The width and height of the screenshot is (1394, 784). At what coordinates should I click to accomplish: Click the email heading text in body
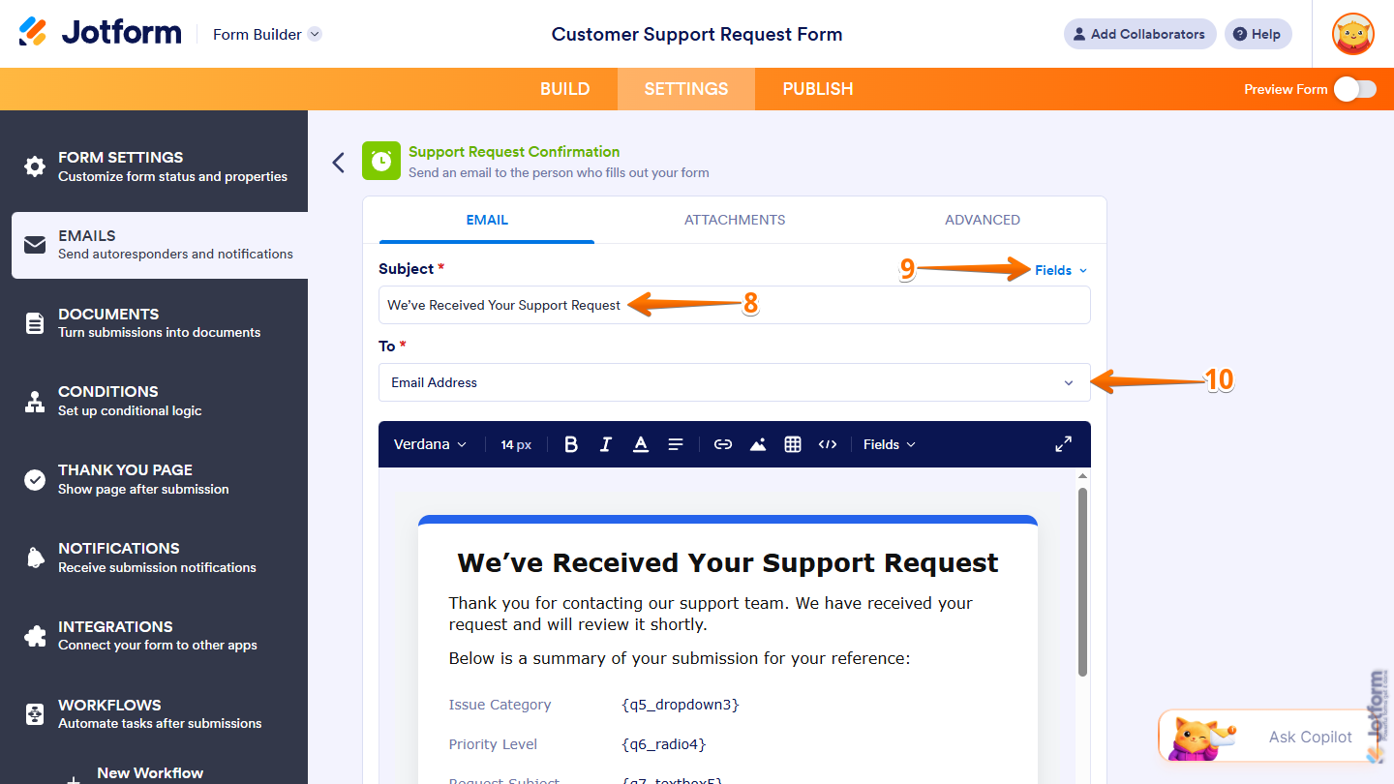(728, 563)
